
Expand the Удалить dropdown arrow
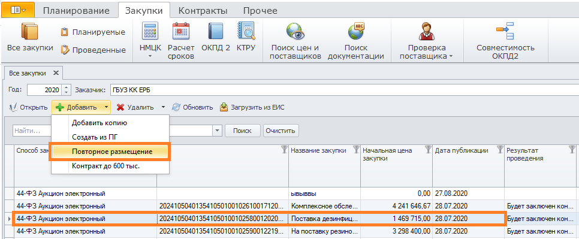(x=163, y=108)
